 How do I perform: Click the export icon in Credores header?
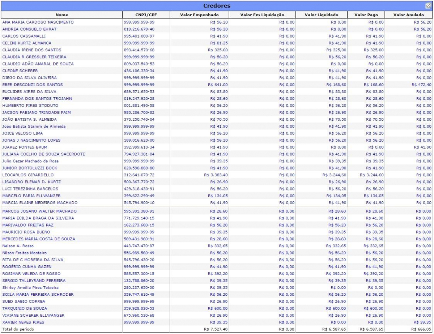click(x=428, y=5)
